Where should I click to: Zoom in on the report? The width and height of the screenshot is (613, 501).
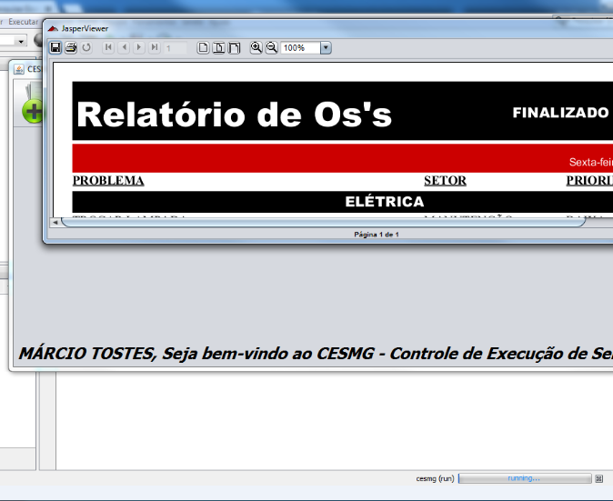tap(256, 47)
